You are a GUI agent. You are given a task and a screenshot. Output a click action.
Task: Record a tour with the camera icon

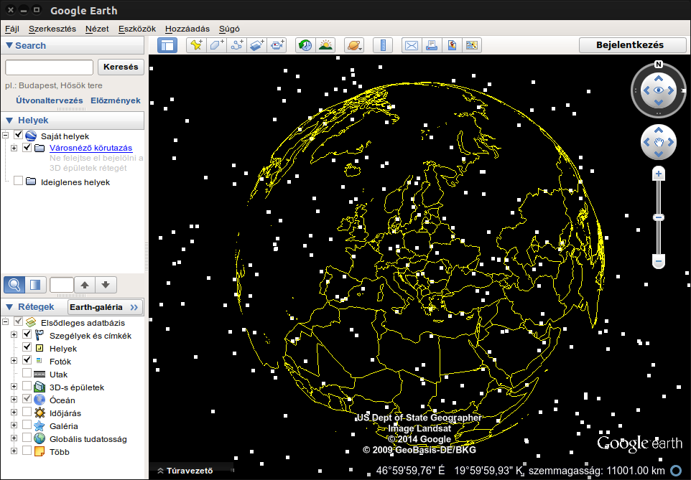(x=277, y=45)
